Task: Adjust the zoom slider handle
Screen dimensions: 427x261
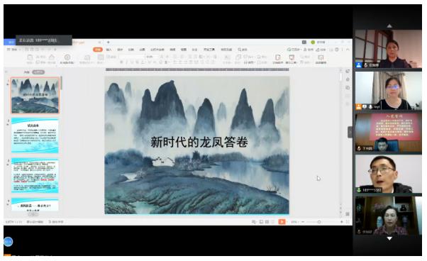Action: [319, 222]
